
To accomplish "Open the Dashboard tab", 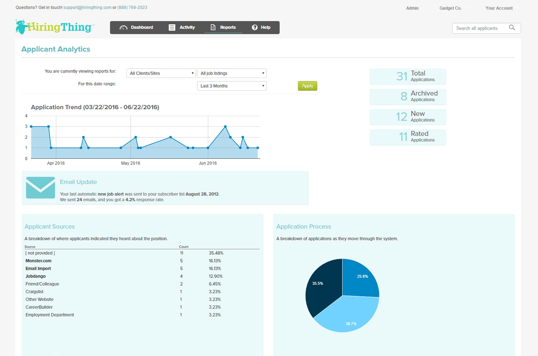I will click(136, 27).
